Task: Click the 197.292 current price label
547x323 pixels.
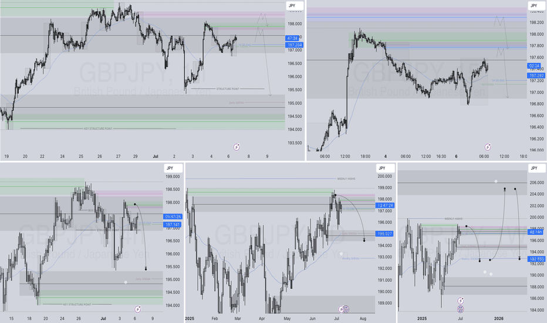Action: (x=536, y=75)
